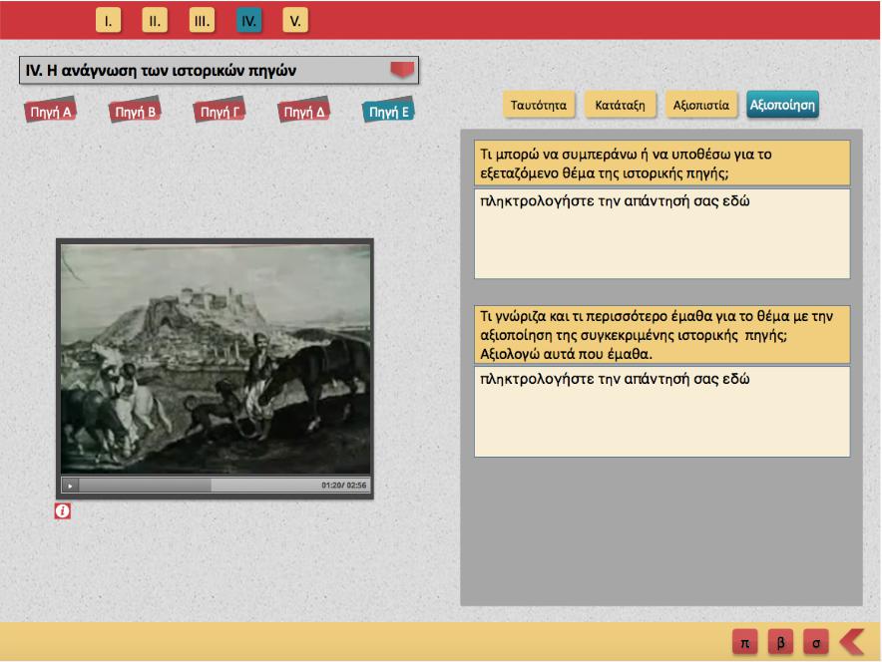This screenshot has height=662, width=882.
Task: Switch to the Ταυτότητα tab
Action: [x=539, y=105]
